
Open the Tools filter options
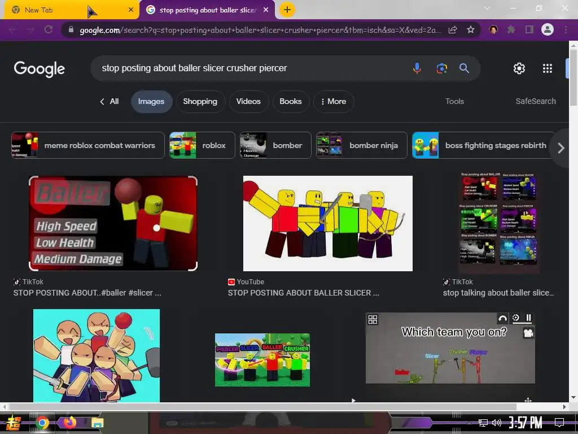pyautogui.click(x=454, y=102)
